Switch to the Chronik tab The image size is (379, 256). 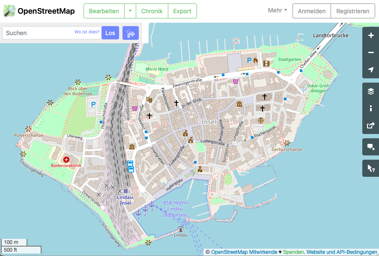click(x=152, y=11)
